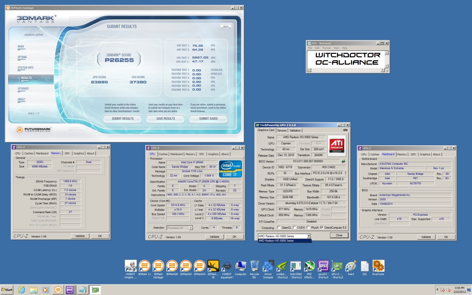Launch MSI Afterburner from the desktop
The height and width of the screenshot is (295, 472).
pyautogui.click(x=310, y=266)
